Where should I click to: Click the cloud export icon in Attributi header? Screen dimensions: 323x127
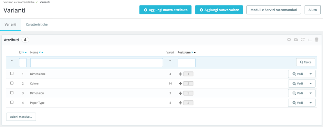(x=296, y=40)
